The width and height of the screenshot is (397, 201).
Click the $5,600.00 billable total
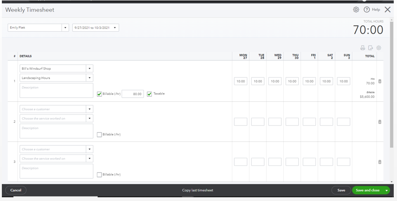click(367, 97)
